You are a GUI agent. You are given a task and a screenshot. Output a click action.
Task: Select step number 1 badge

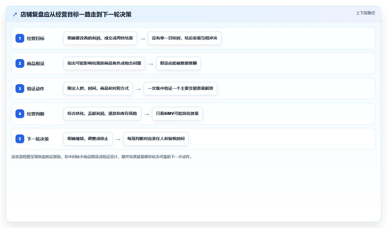[x=20, y=38]
